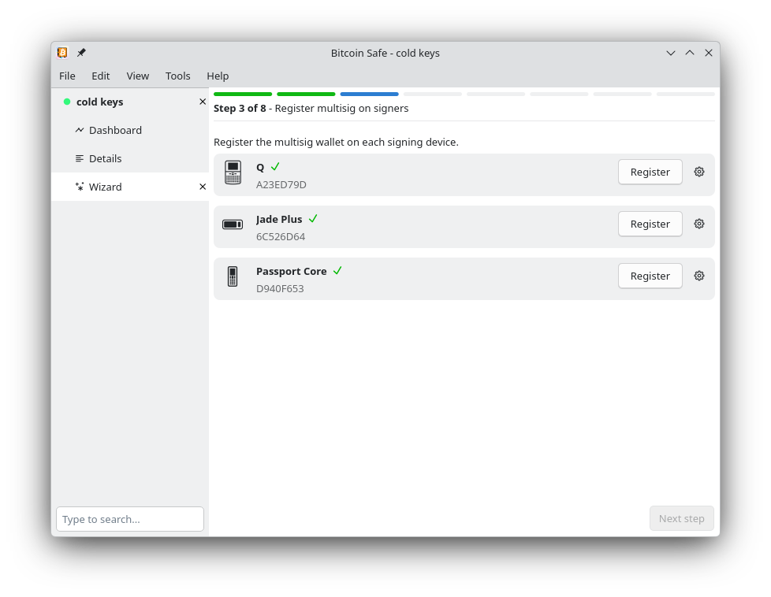Toggle the pin window icon
Viewport: 771px width, 597px height.
pos(81,53)
